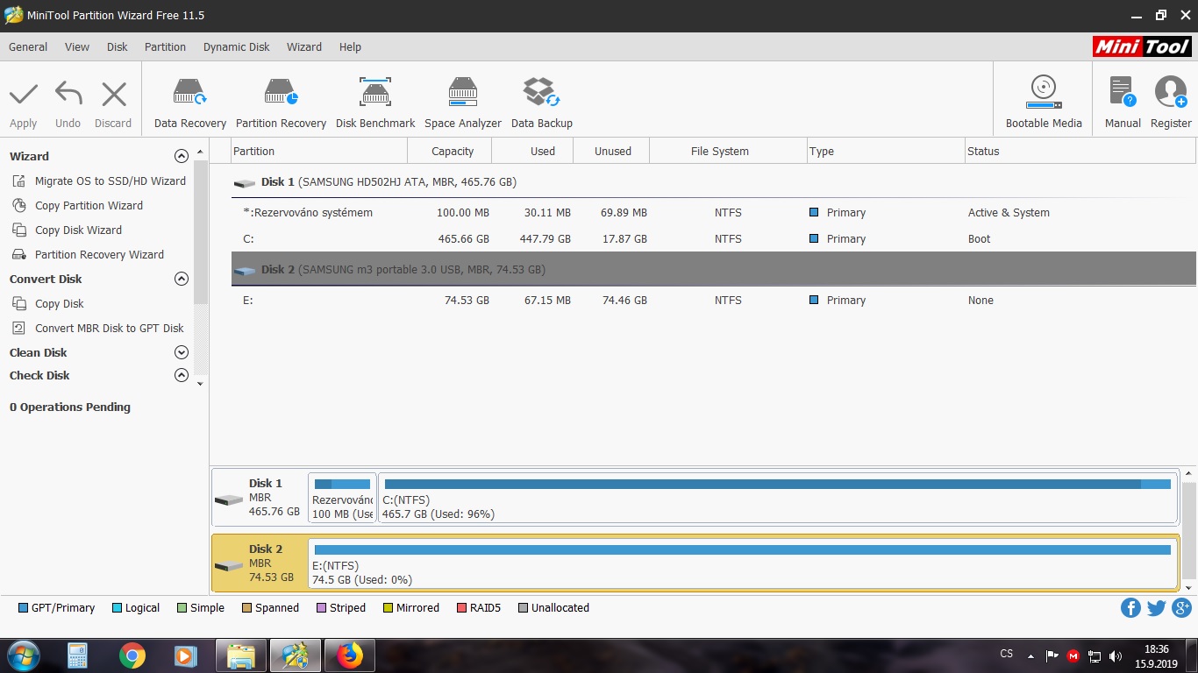Open the Facebook share icon
The image size is (1198, 673).
1130,608
